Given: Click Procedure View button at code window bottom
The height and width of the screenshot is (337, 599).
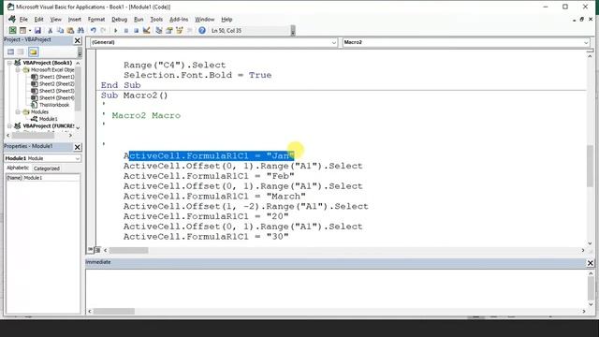Looking at the screenshot, I should [90, 250].
